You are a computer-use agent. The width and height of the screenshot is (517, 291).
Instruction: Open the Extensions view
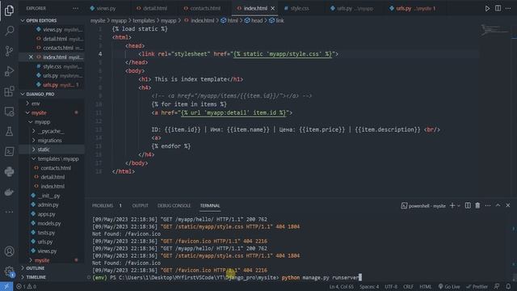coord(9,91)
